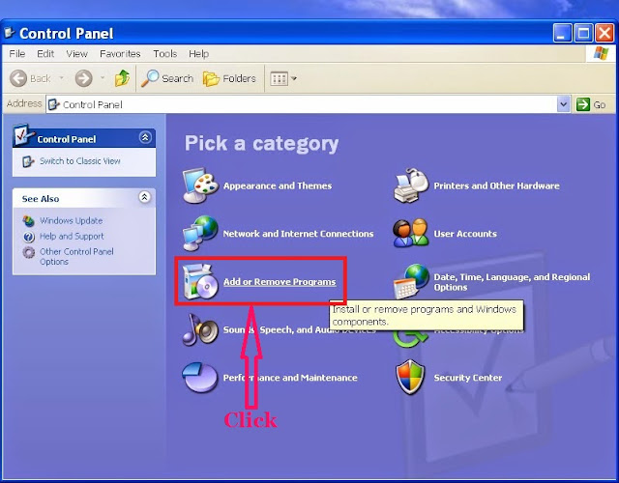Screen dimensions: 619x483
Task: Open the Sounds, Speech, and Audio icon
Action: click(x=200, y=329)
